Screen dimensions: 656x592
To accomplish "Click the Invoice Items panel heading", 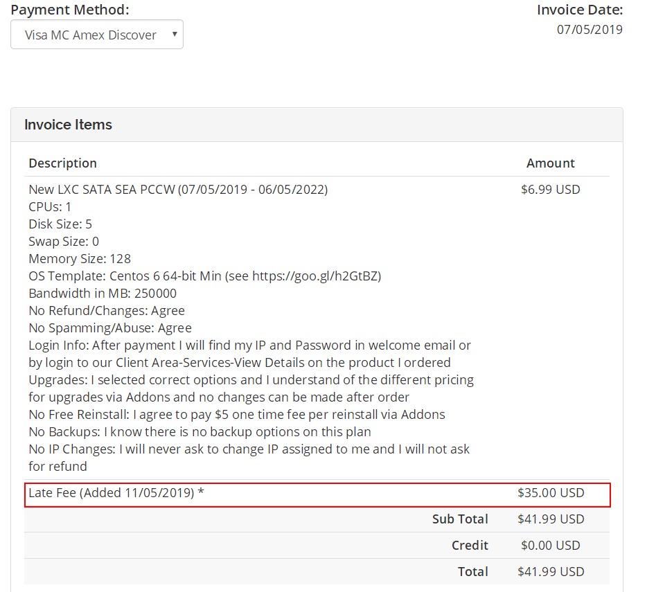I will (x=68, y=125).
